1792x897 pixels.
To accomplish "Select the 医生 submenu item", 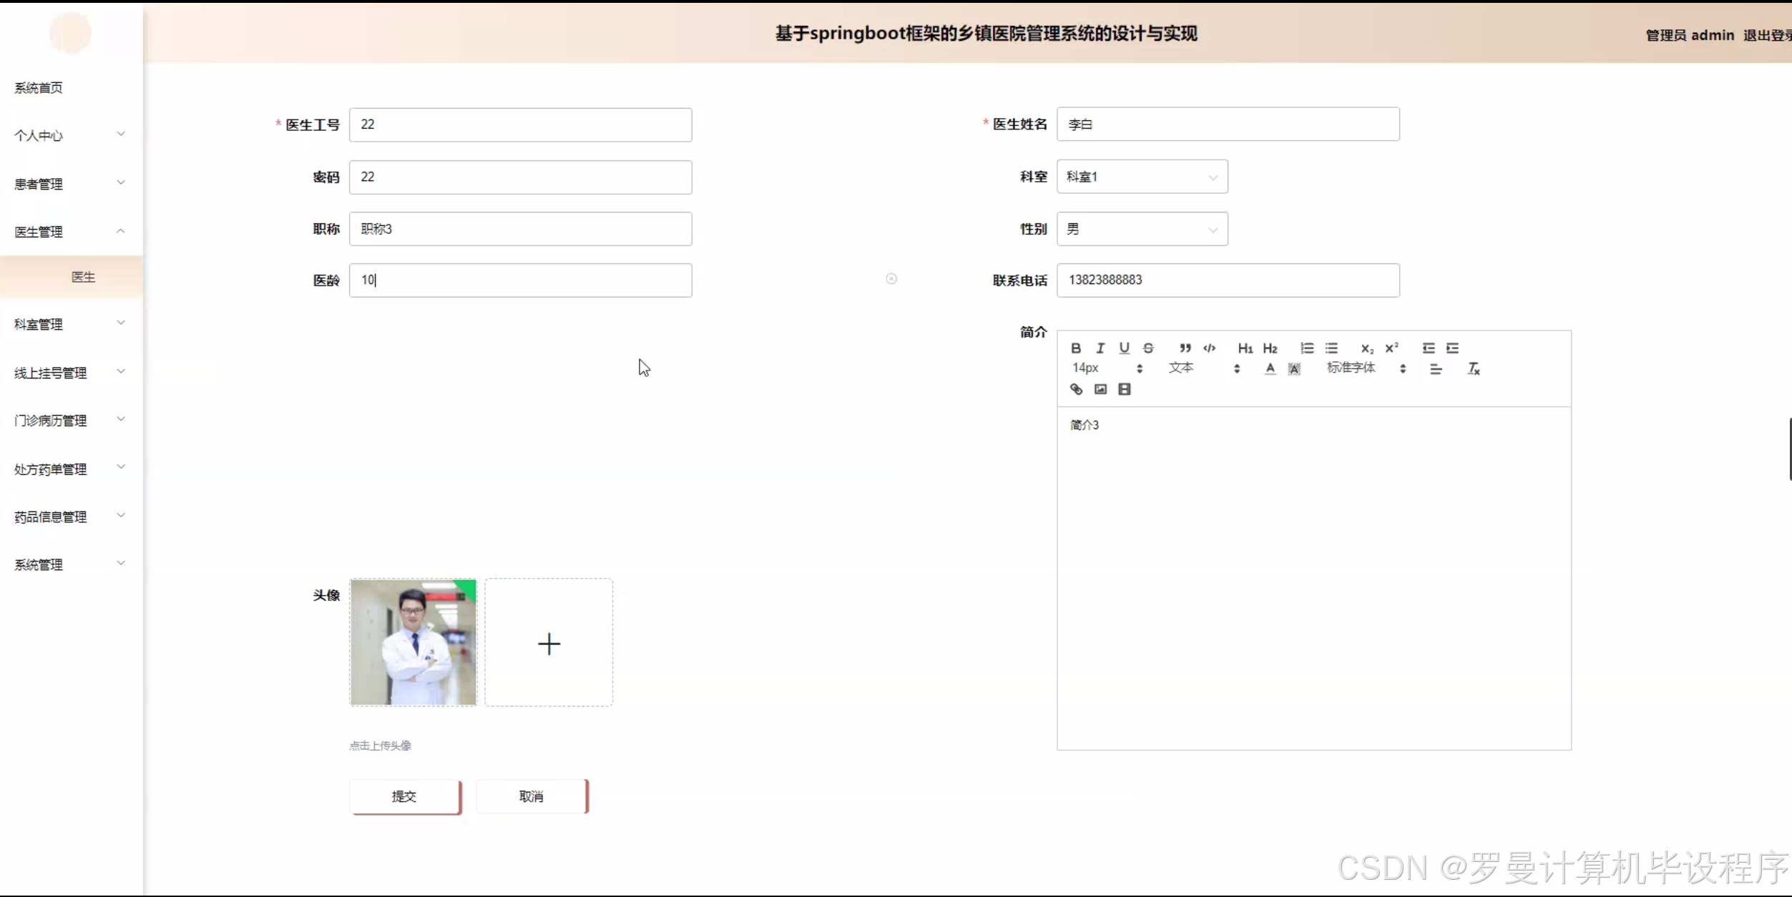I will point(83,277).
